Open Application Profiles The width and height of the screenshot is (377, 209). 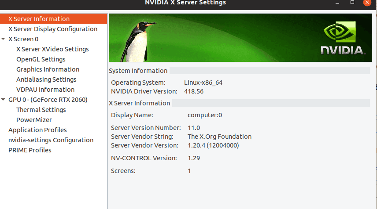[37, 130]
